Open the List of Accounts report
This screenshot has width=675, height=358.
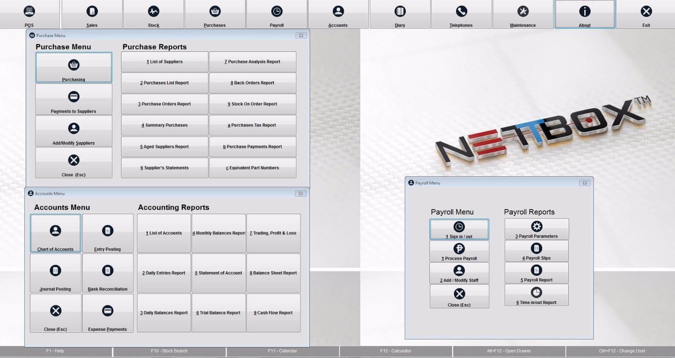point(164,233)
